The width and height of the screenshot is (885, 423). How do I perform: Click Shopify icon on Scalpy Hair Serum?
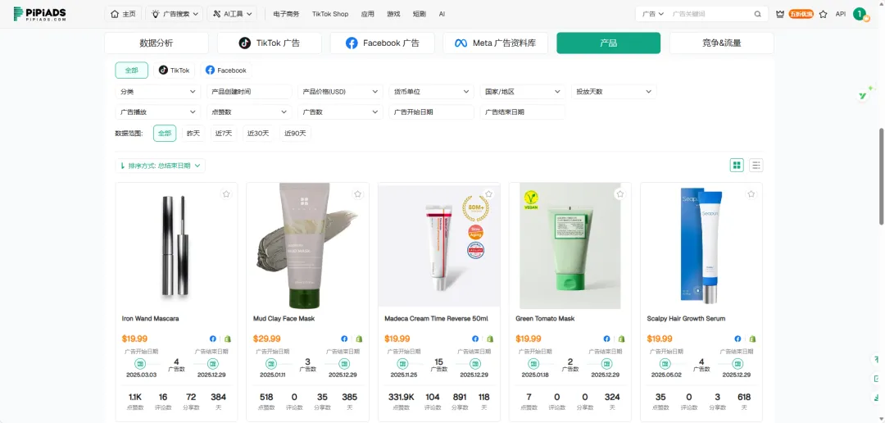tap(752, 339)
